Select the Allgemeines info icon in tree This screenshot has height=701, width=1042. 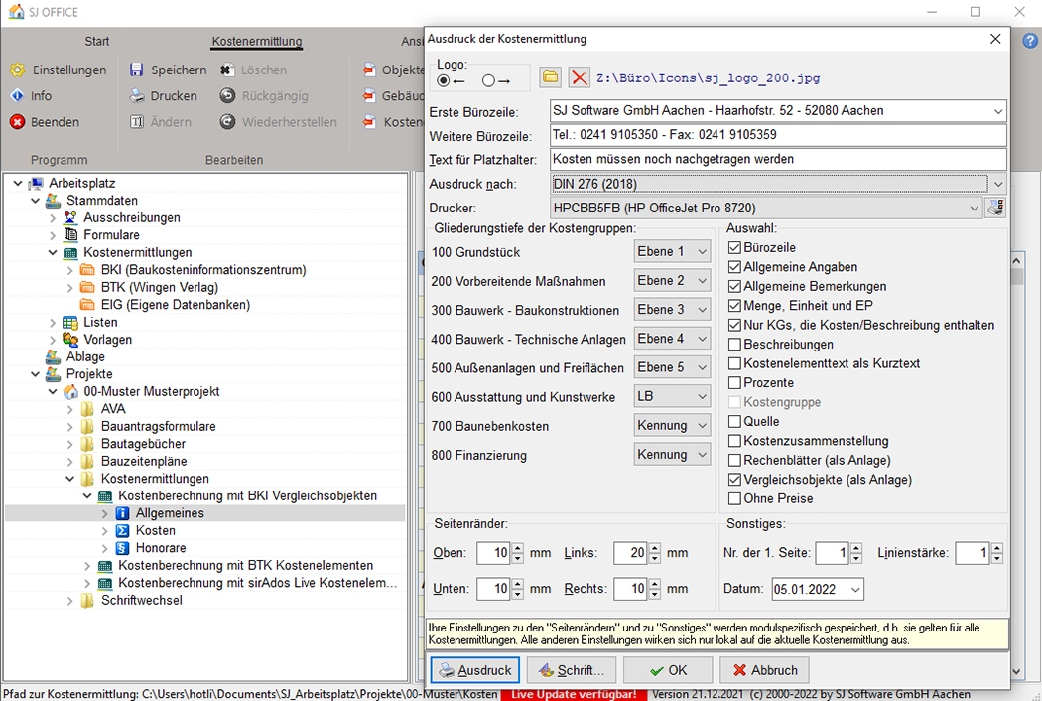coord(122,513)
